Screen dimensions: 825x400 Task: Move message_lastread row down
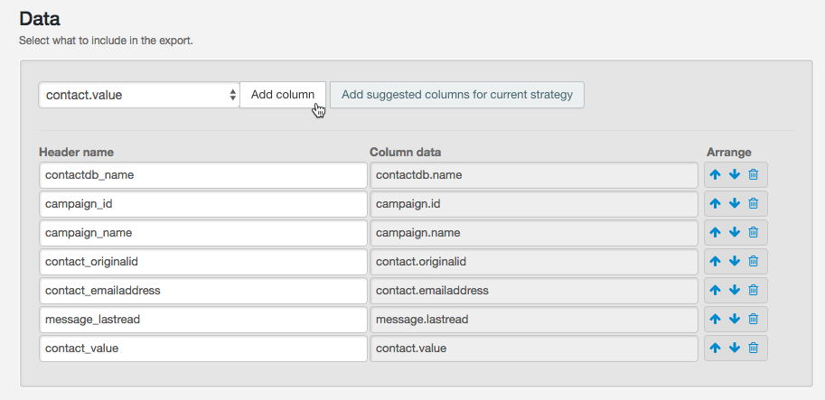(x=734, y=320)
